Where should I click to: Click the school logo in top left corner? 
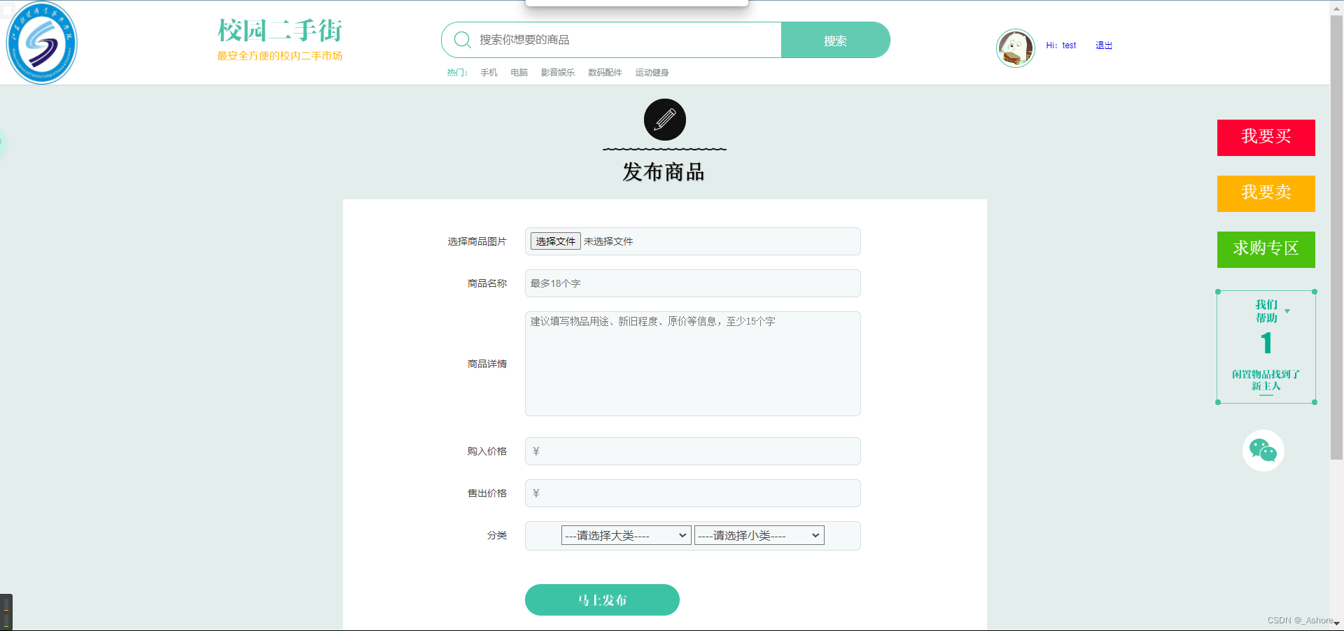(x=41, y=42)
